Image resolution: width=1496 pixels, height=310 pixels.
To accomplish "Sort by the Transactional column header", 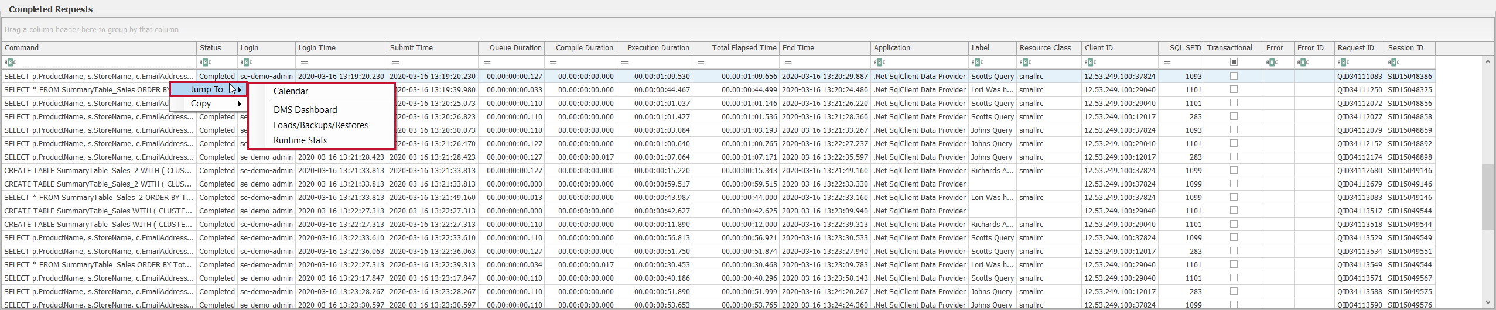I will click(x=1233, y=48).
